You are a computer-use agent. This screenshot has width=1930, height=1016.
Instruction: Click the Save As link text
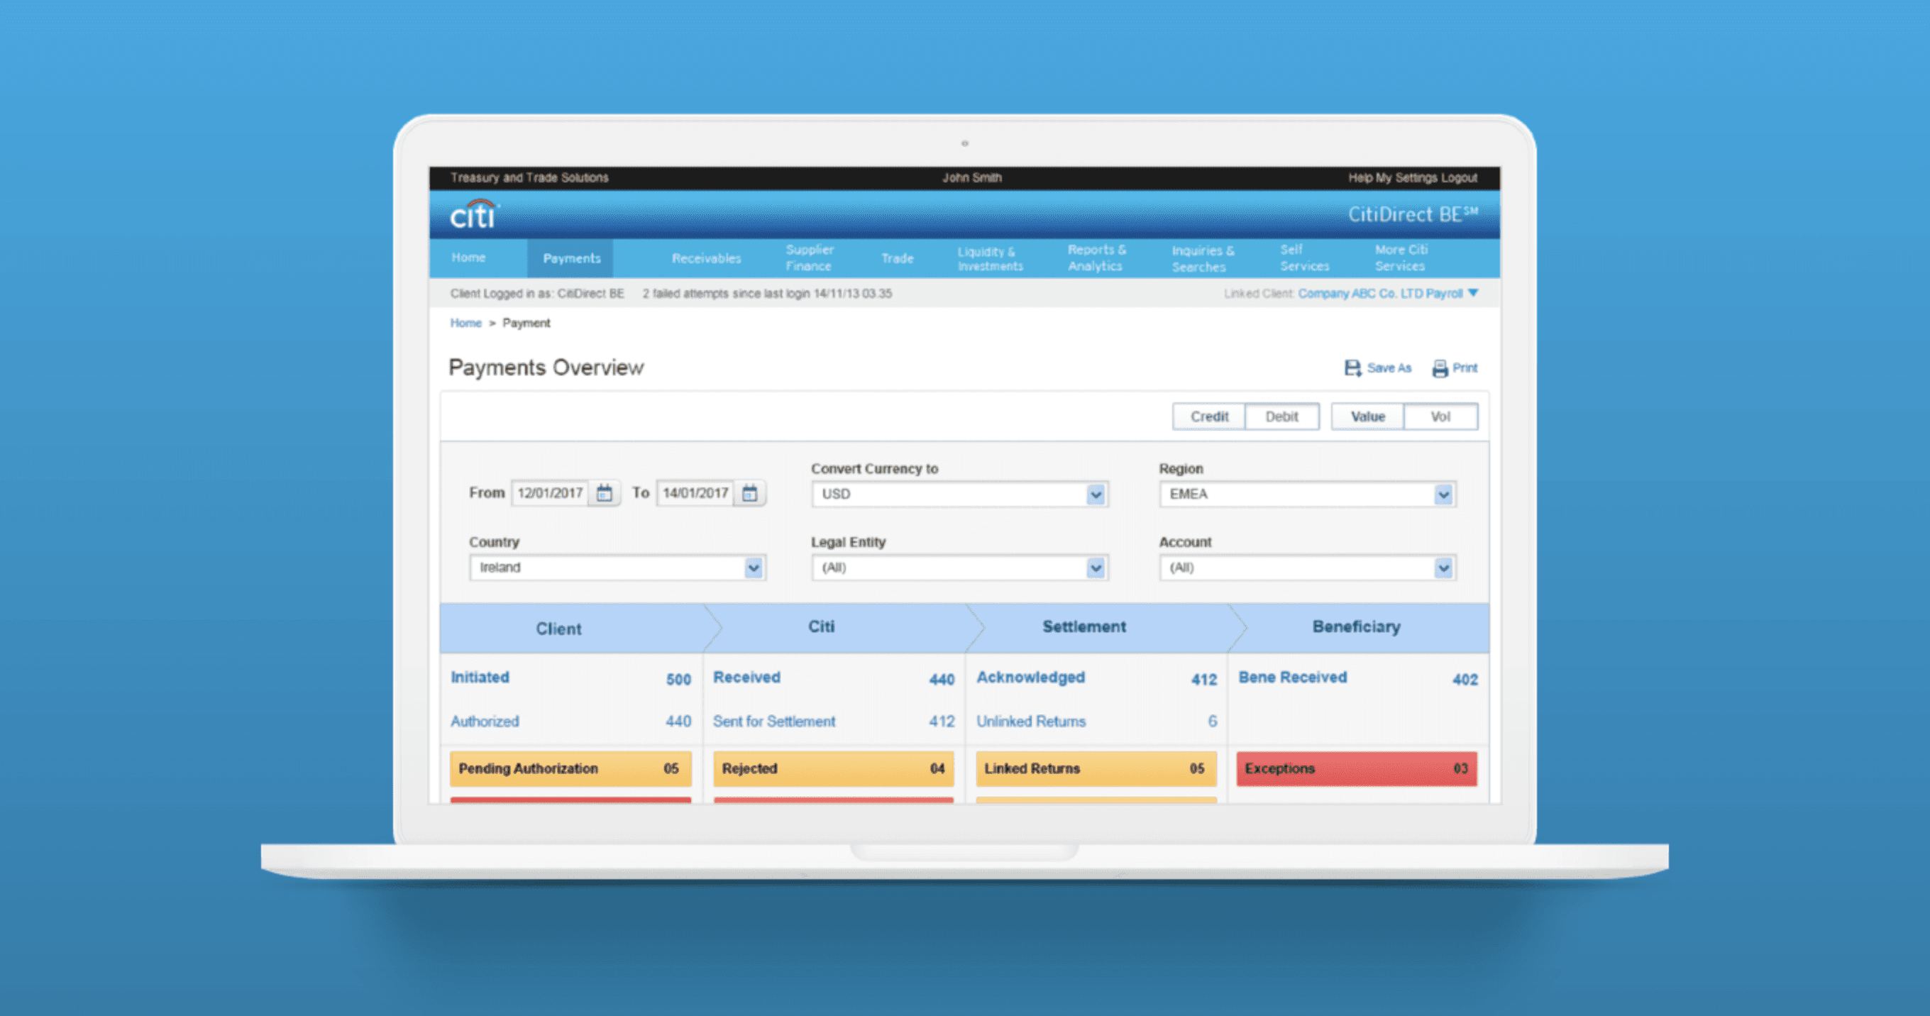point(1389,368)
